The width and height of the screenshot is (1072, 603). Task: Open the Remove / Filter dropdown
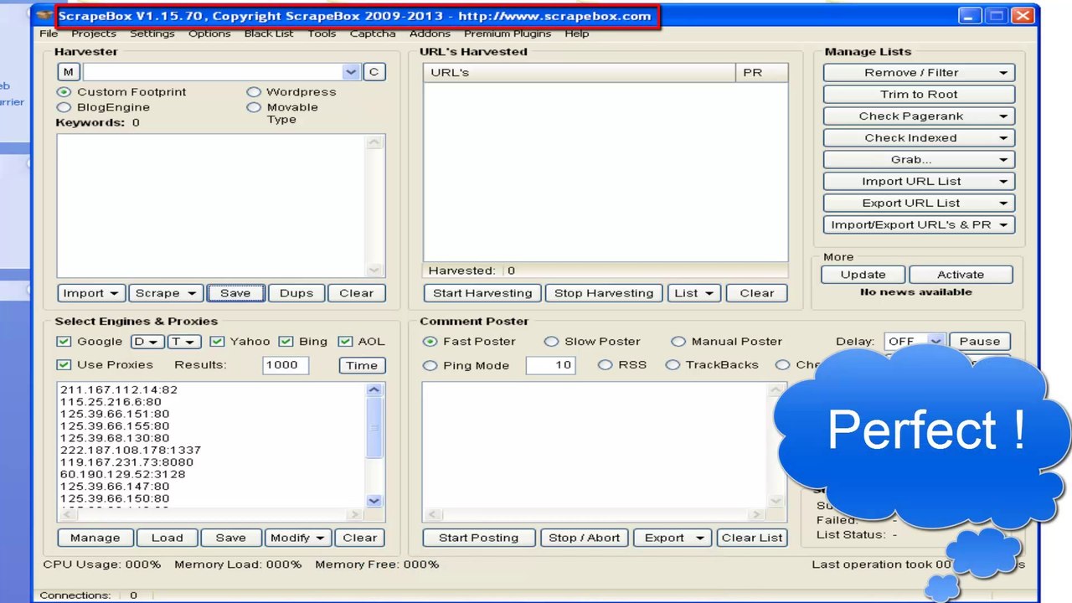919,73
